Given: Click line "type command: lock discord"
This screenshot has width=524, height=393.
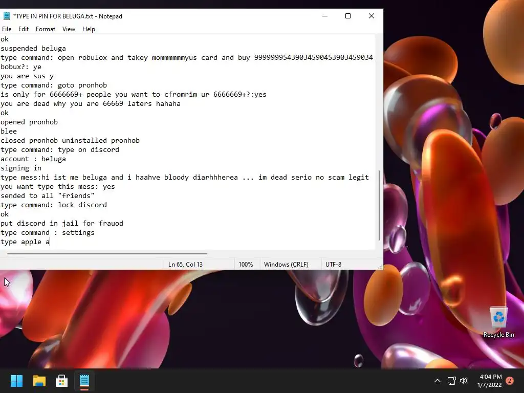Looking at the screenshot, I should pos(54,205).
